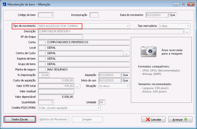Click the Bitmap (BMP) text
The height and width of the screenshot is (129, 197).
click(152, 74)
